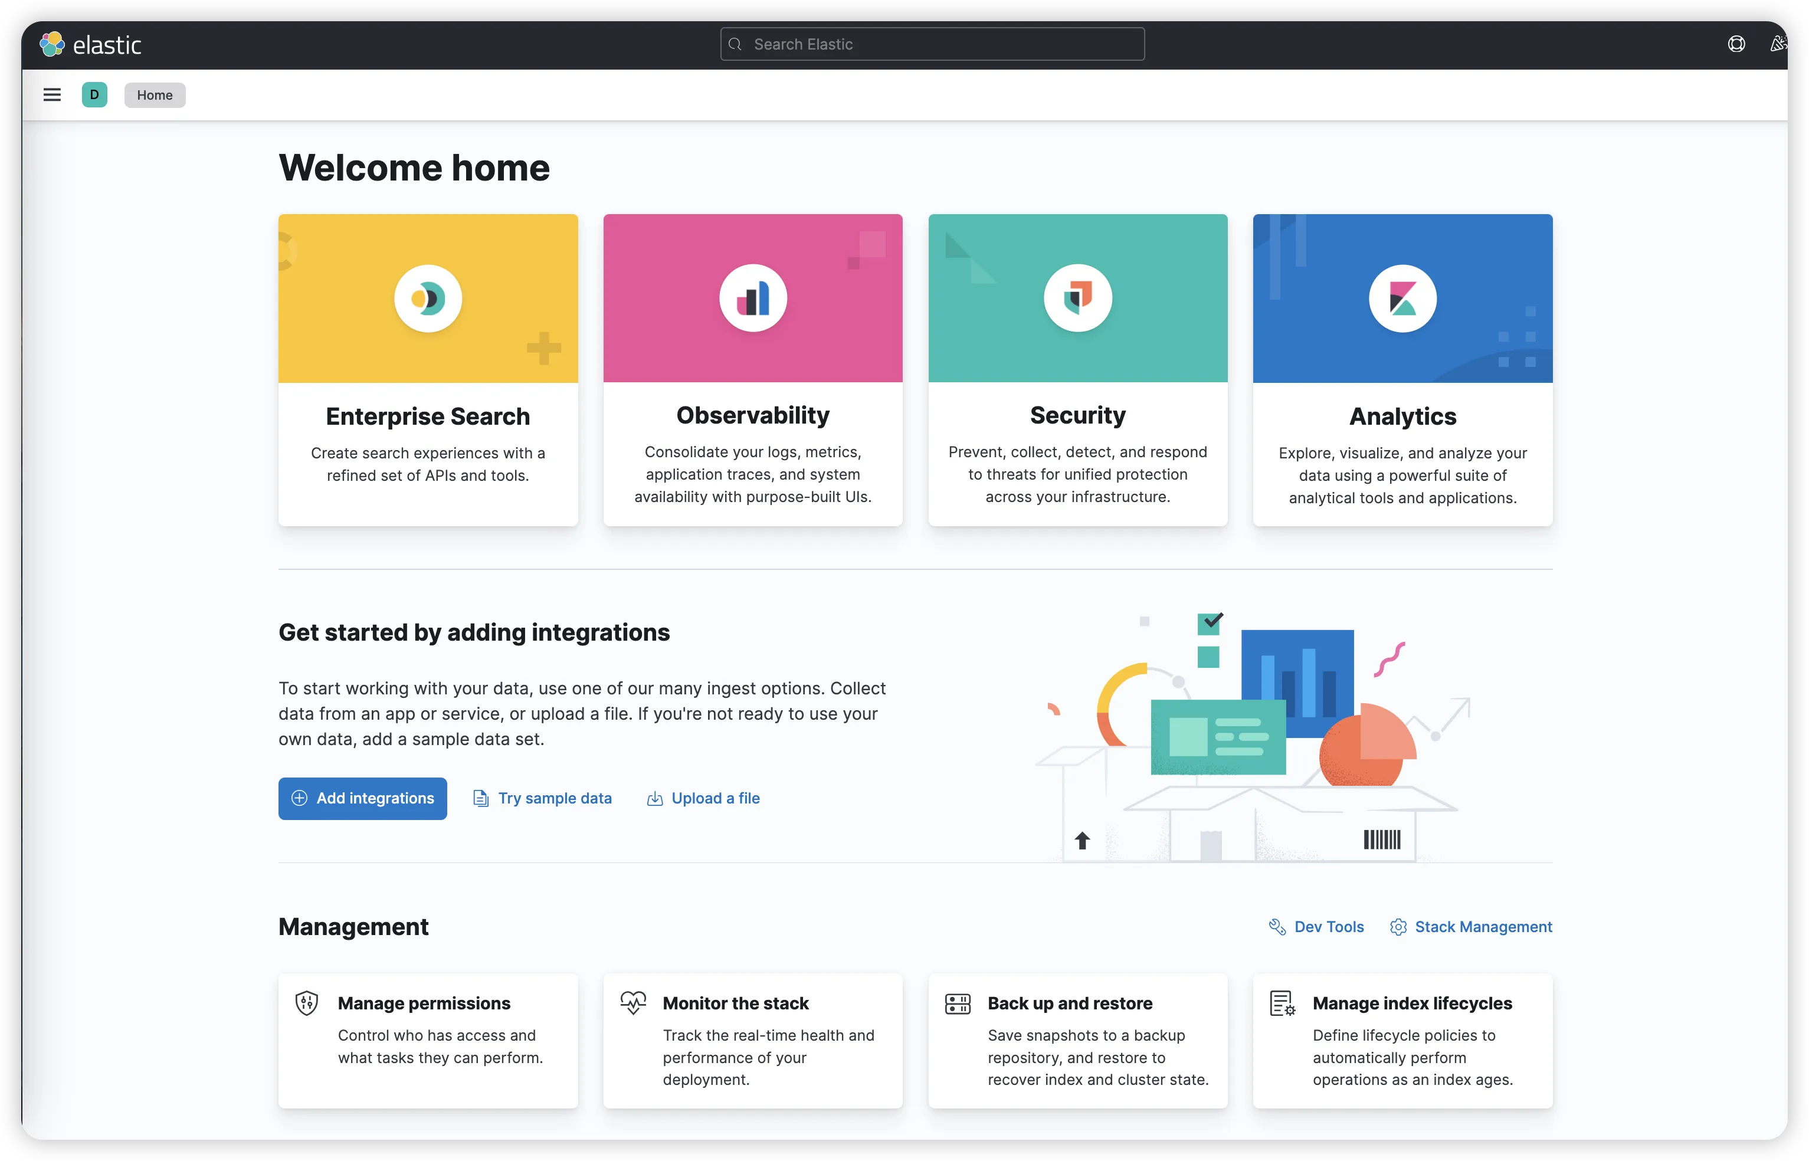This screenshot has width=1809, height=1161.
Task: Open the Manage index lifecycles card
Action: [x=1402, y=1041]
